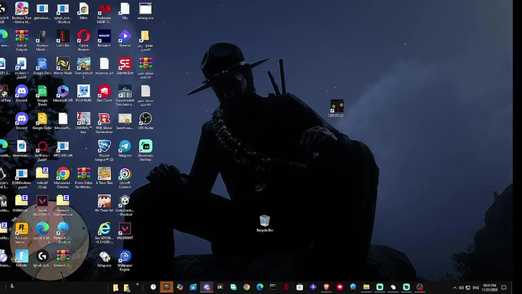Open the MPC-HC x64 shortcut
Image resolution: width=522 pixels, height=294 pixels.
[63, 149]
